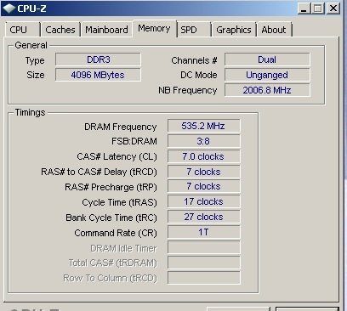The width and height of the screenshot is (347, 311).
Task: Click the DC Mode value Unganged
Action: pos(267,75)
